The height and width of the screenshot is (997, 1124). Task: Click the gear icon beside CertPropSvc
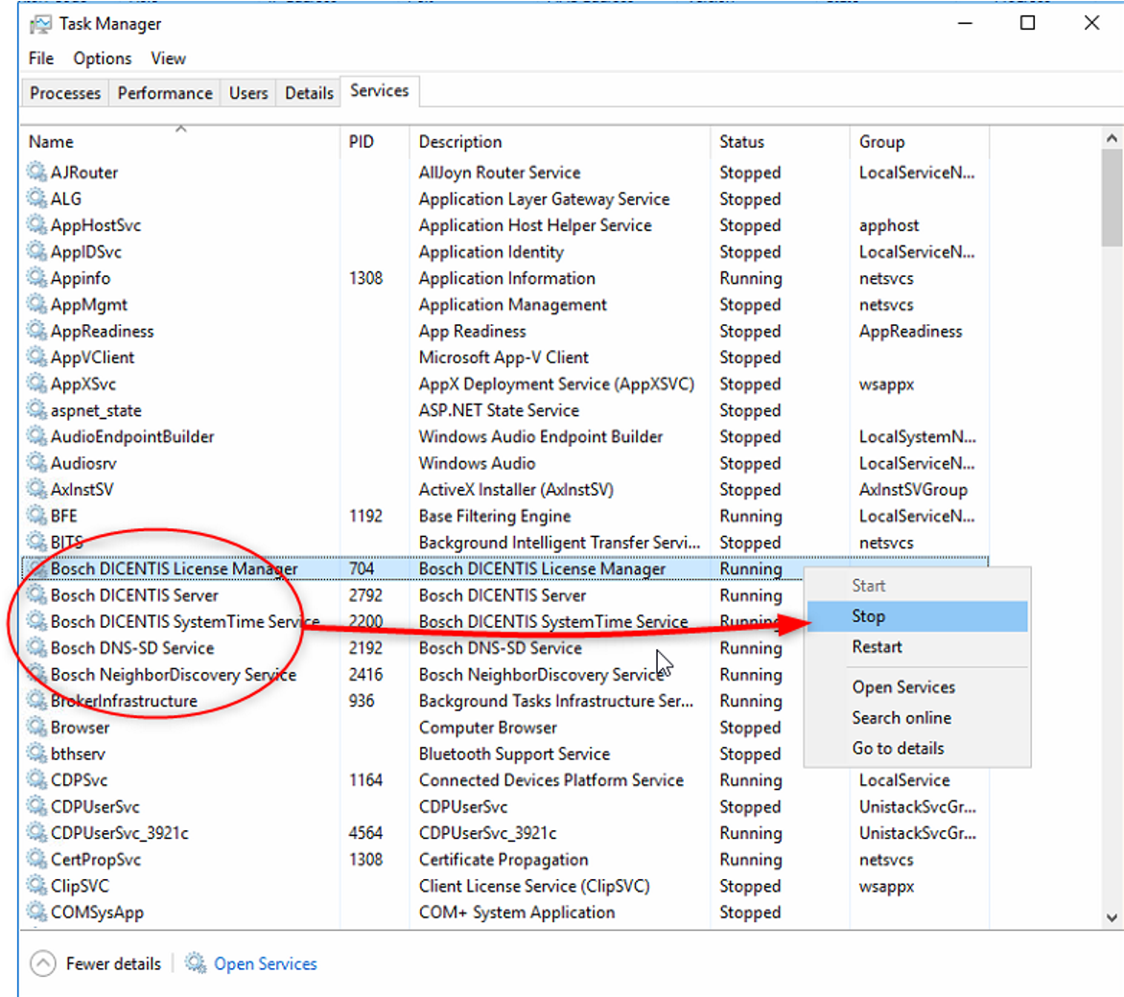coord(37,860)
